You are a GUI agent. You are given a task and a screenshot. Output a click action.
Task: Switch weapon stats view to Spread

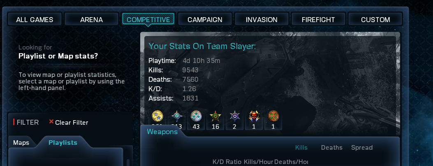click(362, 148)
